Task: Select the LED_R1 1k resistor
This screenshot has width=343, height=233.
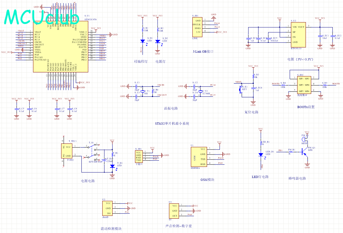Action: pos(261,143)
